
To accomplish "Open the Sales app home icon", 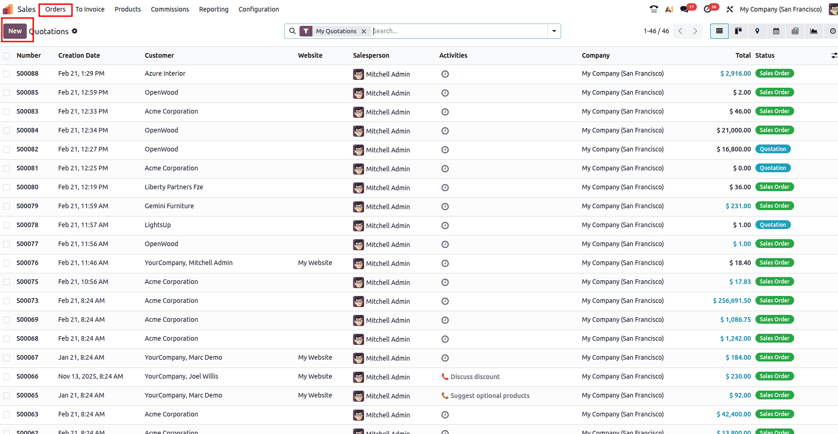I will coord(8,9).
